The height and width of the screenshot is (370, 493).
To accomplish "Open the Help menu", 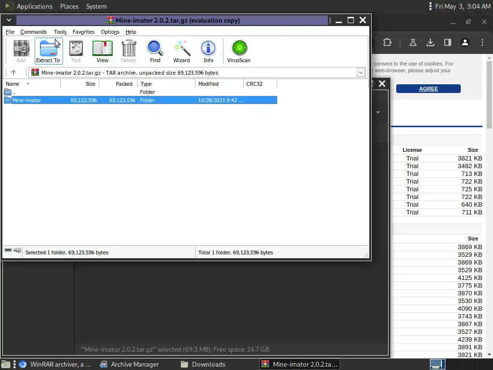I will [x=131, y=32].
